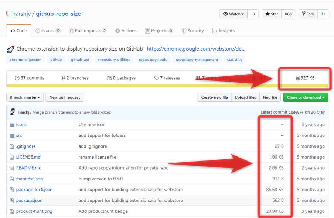Screen dimensions: 334x218
Task: Click the statistics topic tag
Action: [234, 60]
